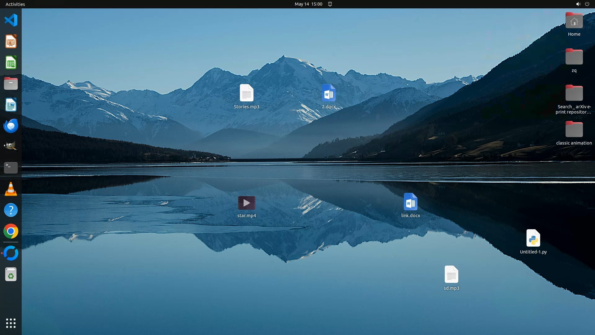Open the Help application
This screenshot has height=335, width=595.
(11, 210)
